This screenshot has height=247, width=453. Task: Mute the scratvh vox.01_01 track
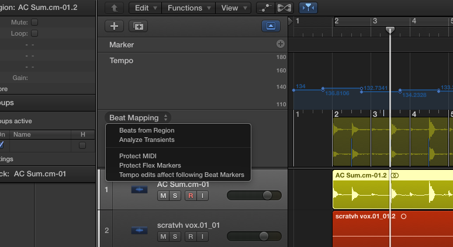(163, 236)
